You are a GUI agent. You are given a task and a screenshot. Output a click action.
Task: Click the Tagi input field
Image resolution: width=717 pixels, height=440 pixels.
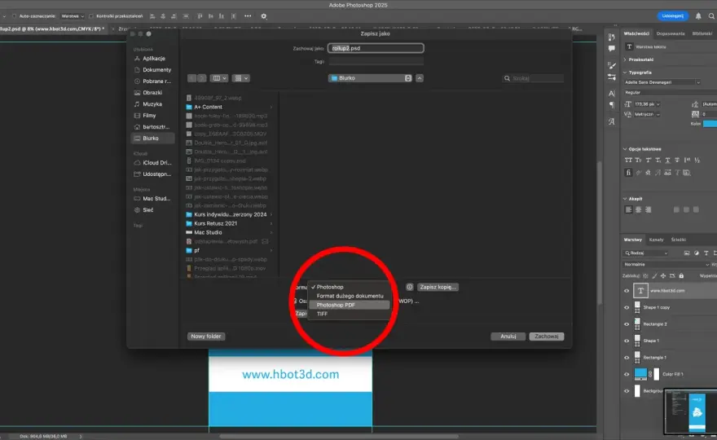tap(376, 61)
